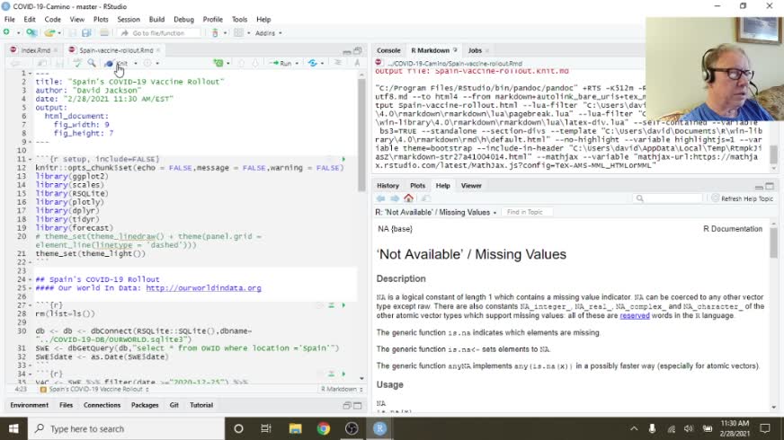
Task: Open the Code menu
Action: pos(52,20)
